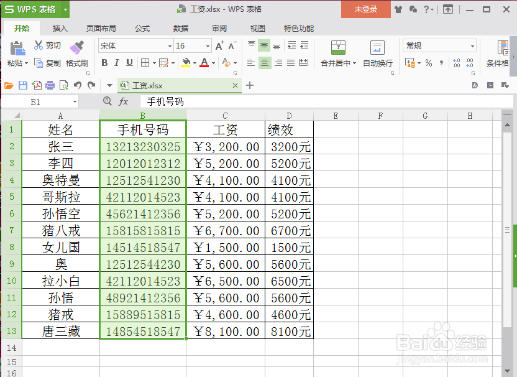Toggle bold formatting on selected cells

coord(105,63)
